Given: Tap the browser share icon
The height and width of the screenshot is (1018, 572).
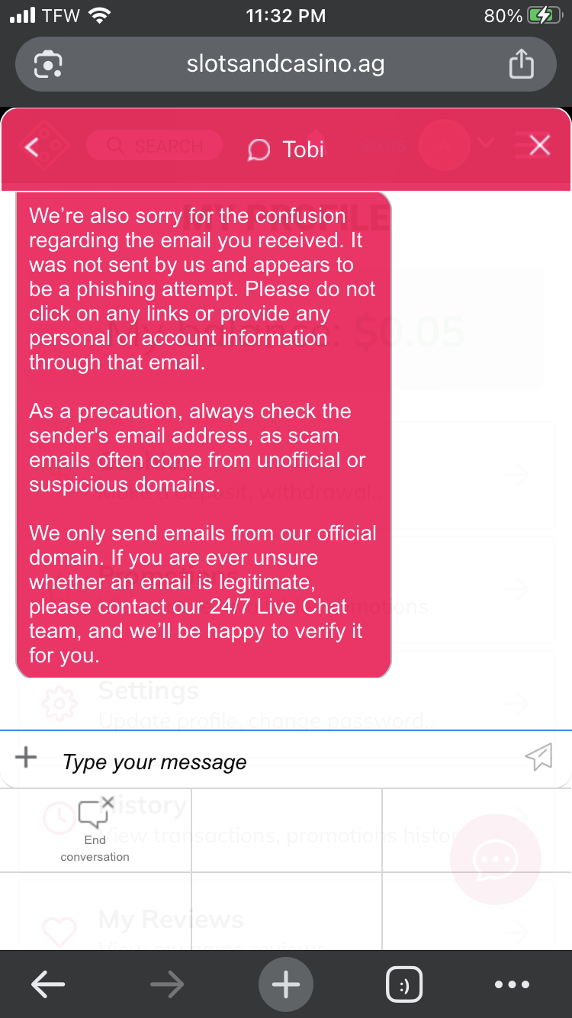Looking at the screenshot, I should pyautogui.click(x=521, y=64).
